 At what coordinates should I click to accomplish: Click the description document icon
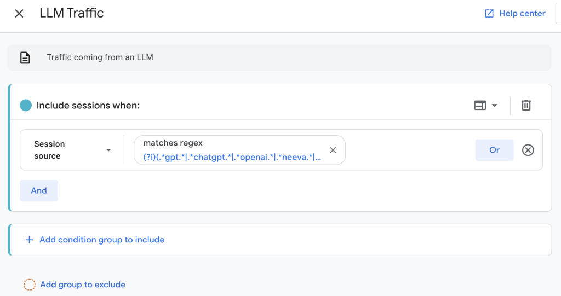25,57
